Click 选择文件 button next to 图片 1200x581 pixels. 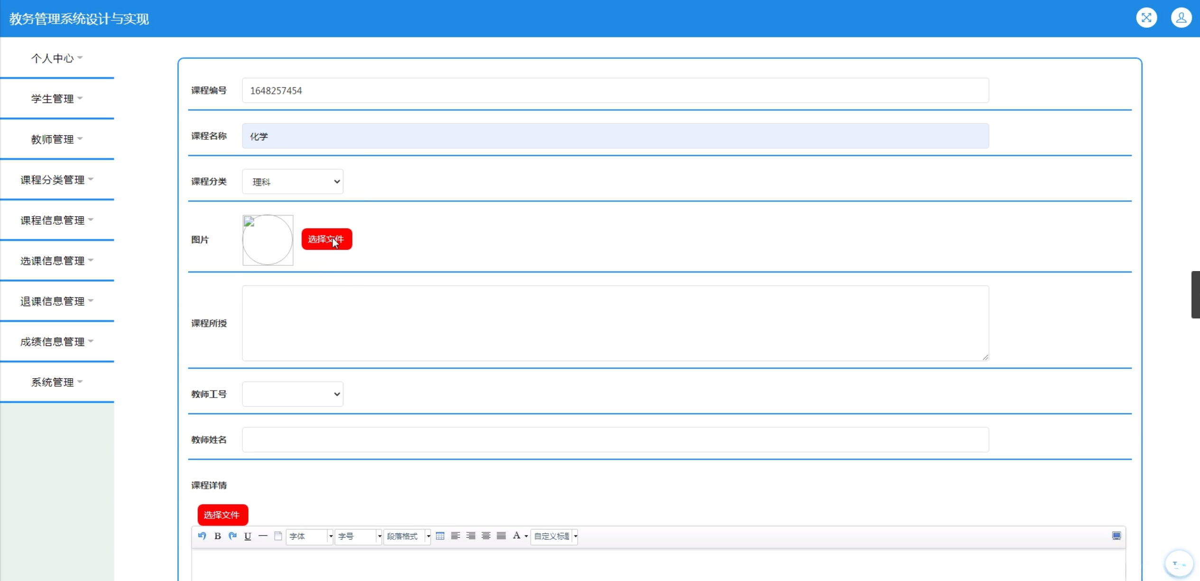(x=326, y=239)
